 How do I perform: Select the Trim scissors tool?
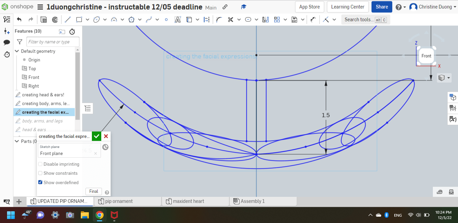[x=230, y=19]
